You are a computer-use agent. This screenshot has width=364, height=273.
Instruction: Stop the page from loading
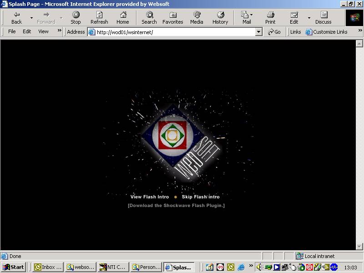76,18
